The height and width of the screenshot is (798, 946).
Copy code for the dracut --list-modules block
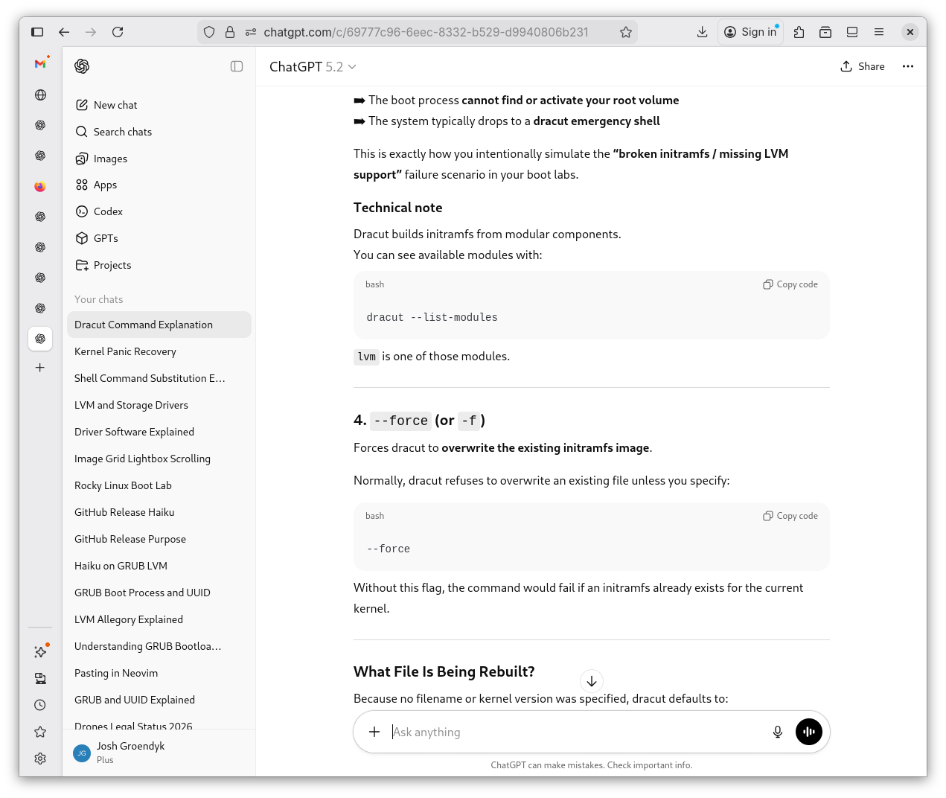point(790,284)
